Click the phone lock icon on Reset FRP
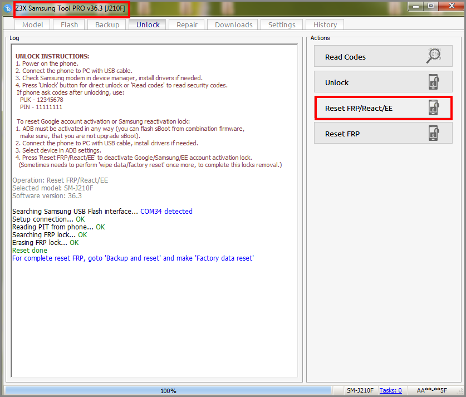Screen dimensions: 466x397 (x=434, y=133)
